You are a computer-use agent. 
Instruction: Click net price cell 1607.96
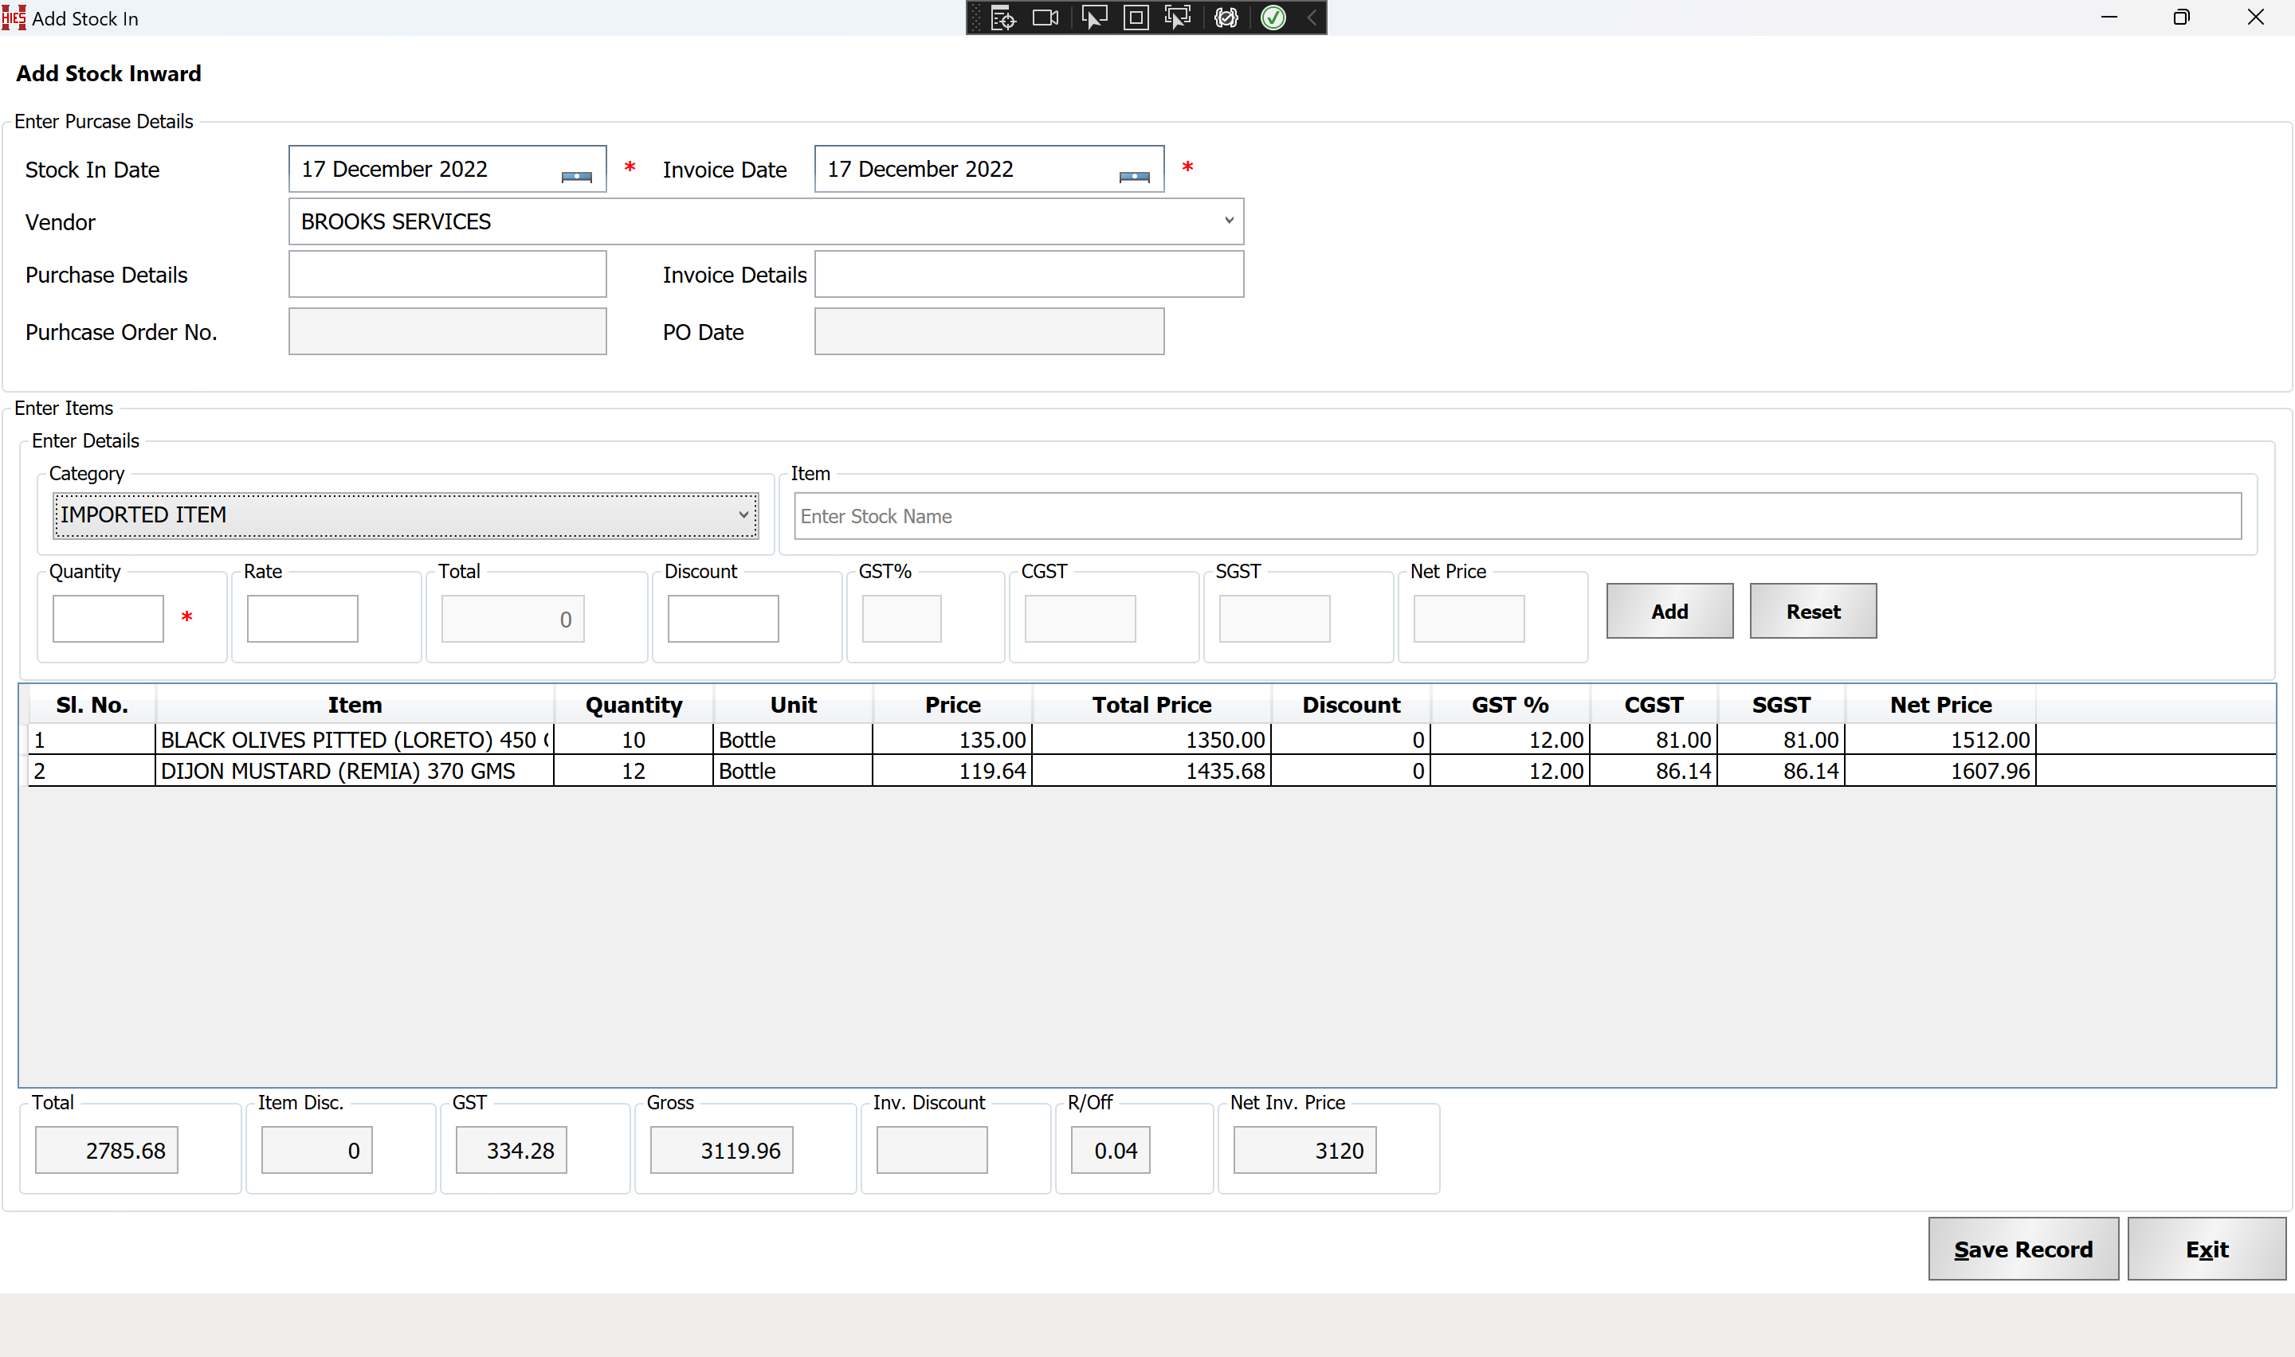(1940, 771)
